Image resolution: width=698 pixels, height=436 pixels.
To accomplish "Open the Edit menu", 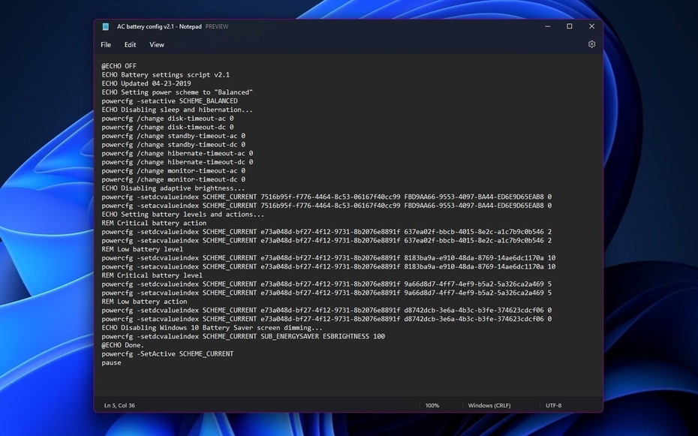I will [x=130, y=44].
